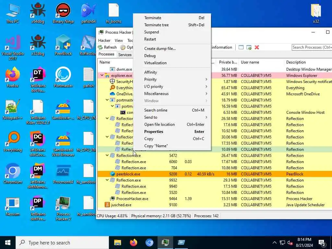The image size is (332, 249).
Task: Collapse the portmaster process tree node
Action: pyautogui.click(x=107, y=100)
